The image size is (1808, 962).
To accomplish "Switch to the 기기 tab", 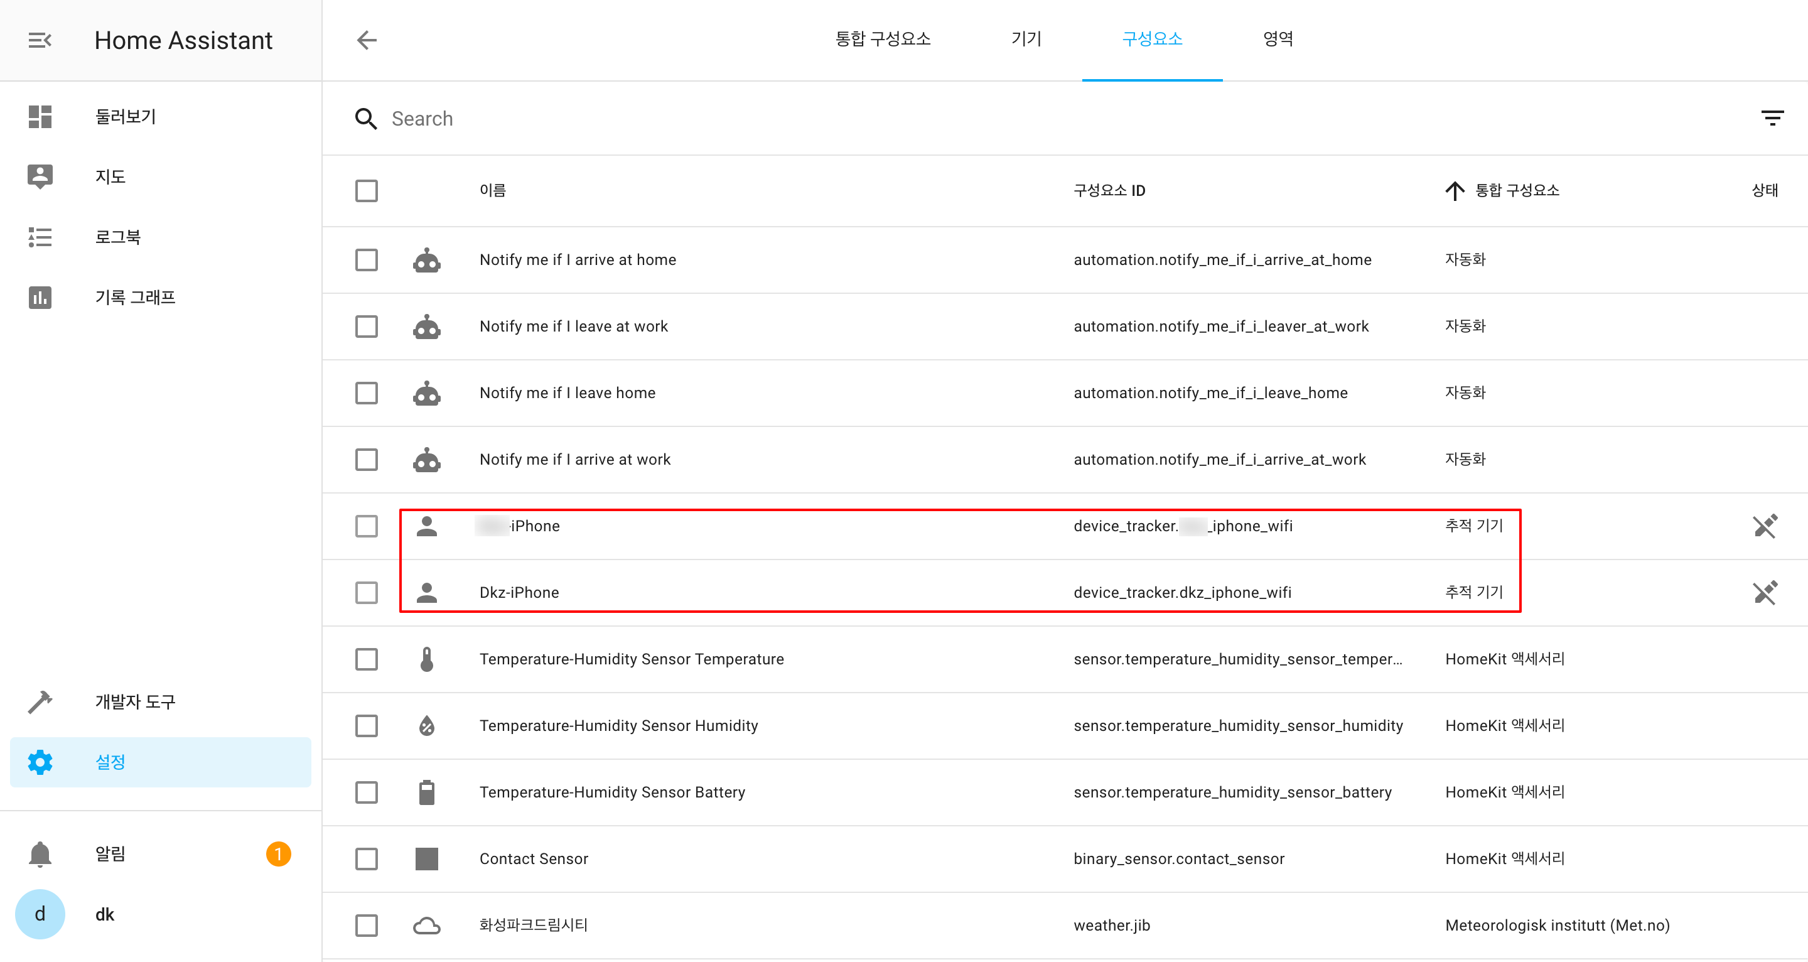I will coord(1026,40).
